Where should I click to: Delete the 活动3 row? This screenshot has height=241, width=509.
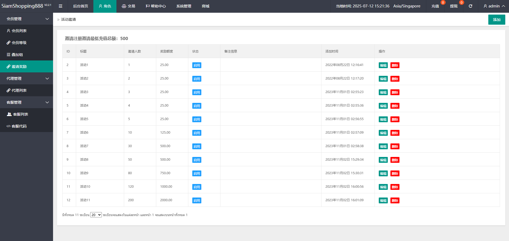tap(395, 92)
